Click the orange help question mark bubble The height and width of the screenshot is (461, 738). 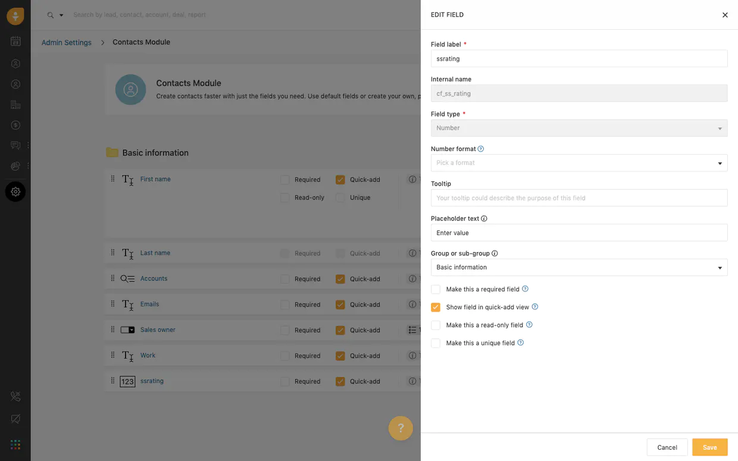(x=401, y=428)
